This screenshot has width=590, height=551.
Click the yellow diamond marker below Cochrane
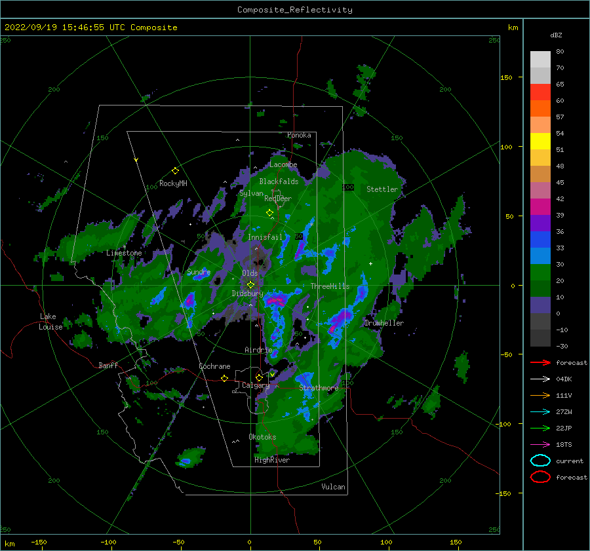pyautogui.click(x=225, y=378)
